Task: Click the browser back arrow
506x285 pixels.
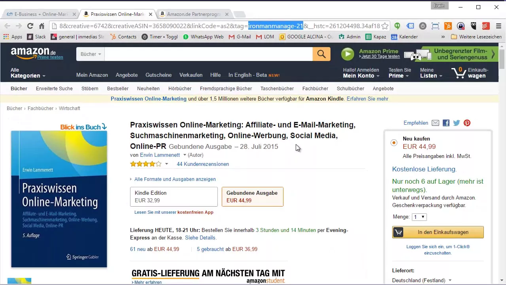Action: (x=7, y=26)
